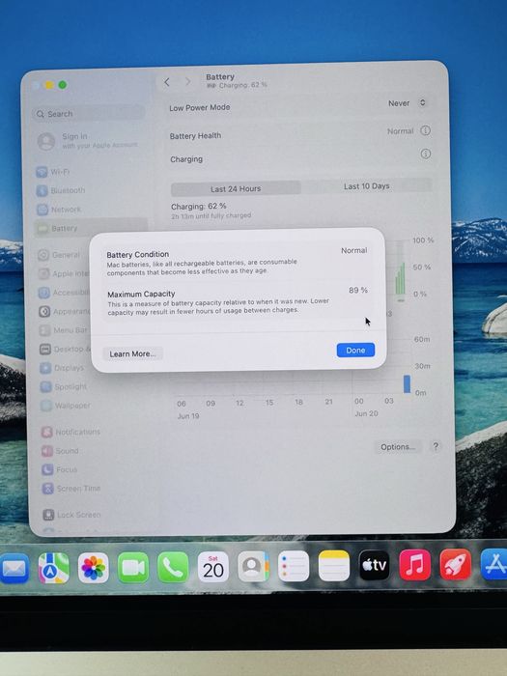Go back with the left chevron button

pos(167,82)
